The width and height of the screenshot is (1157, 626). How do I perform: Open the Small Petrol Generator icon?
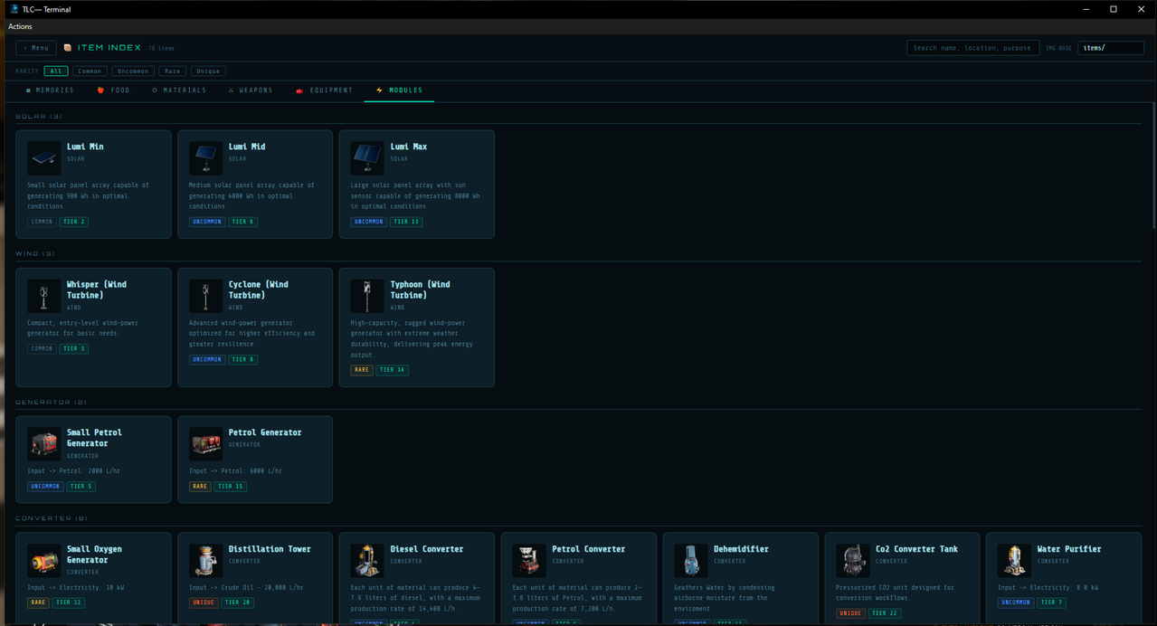tap(44, 444)
